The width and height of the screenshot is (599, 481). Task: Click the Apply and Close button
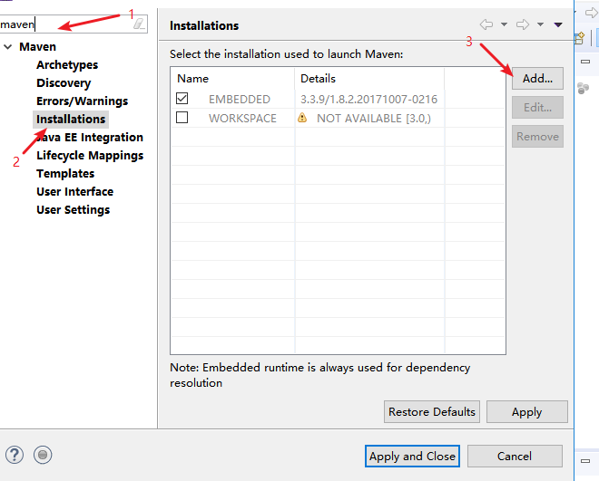(412, 457)
